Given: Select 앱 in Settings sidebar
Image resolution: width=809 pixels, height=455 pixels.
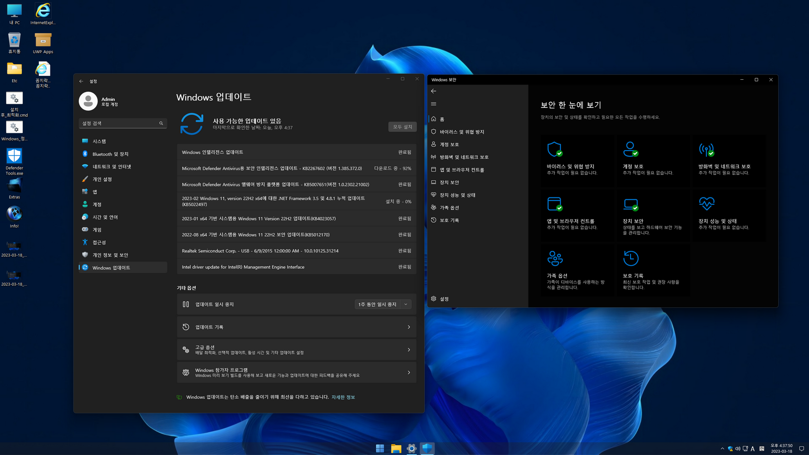Looking at the screenshot, I should pyautogui.click(x=123, y=192).
